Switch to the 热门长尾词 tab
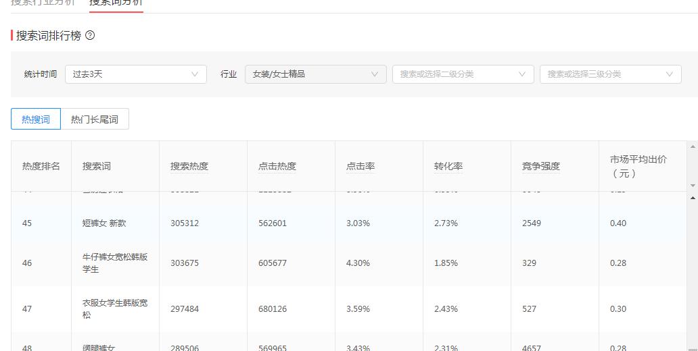Image resolution: width=698 pixels, height=351 pixels. click(x=95, y=119)
